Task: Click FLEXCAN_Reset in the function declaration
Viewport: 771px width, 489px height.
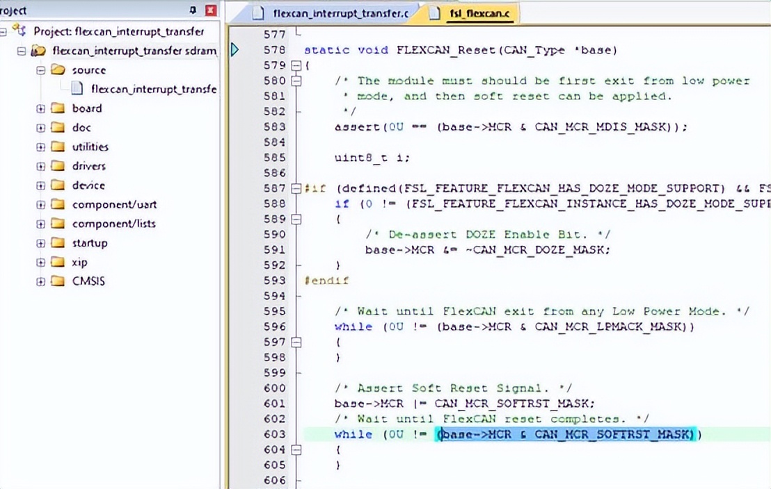Action: pyautogui.click(x=447, y=50)
